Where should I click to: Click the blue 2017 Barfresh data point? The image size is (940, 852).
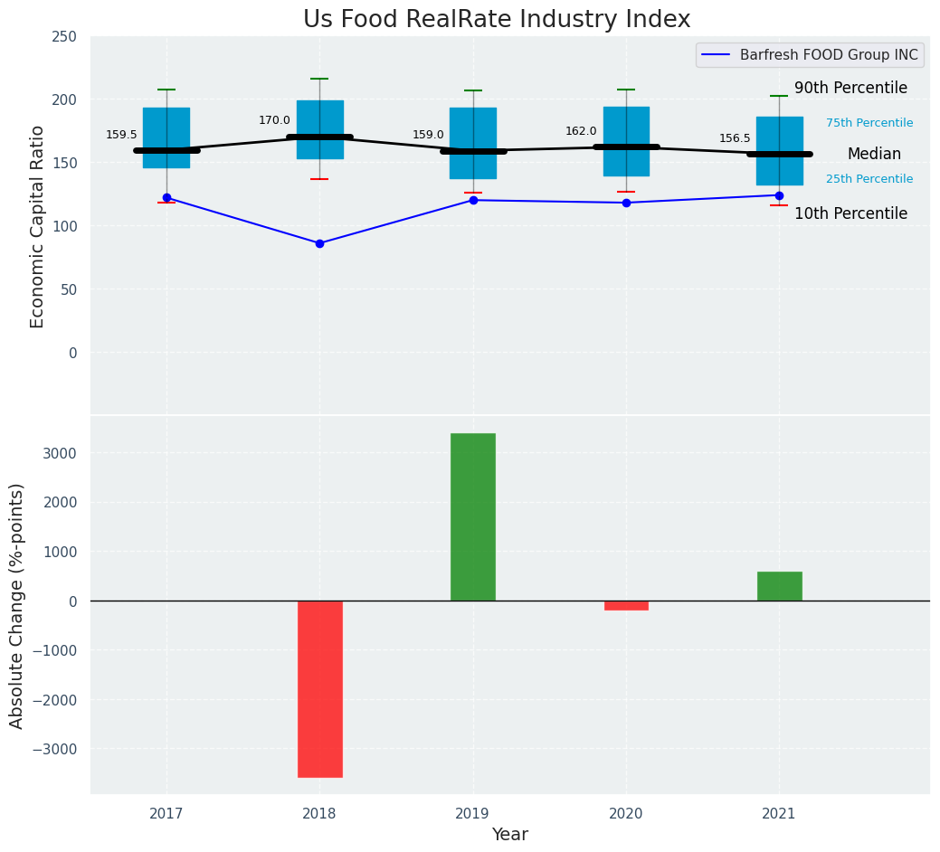pos(166,197)
